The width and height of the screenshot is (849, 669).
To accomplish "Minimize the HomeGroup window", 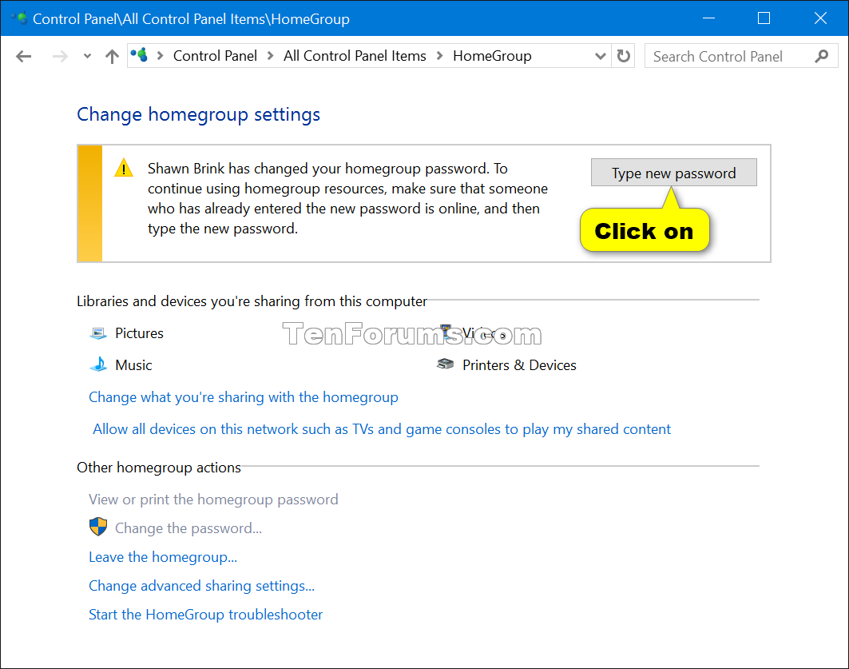I will [x=708, y=18].
